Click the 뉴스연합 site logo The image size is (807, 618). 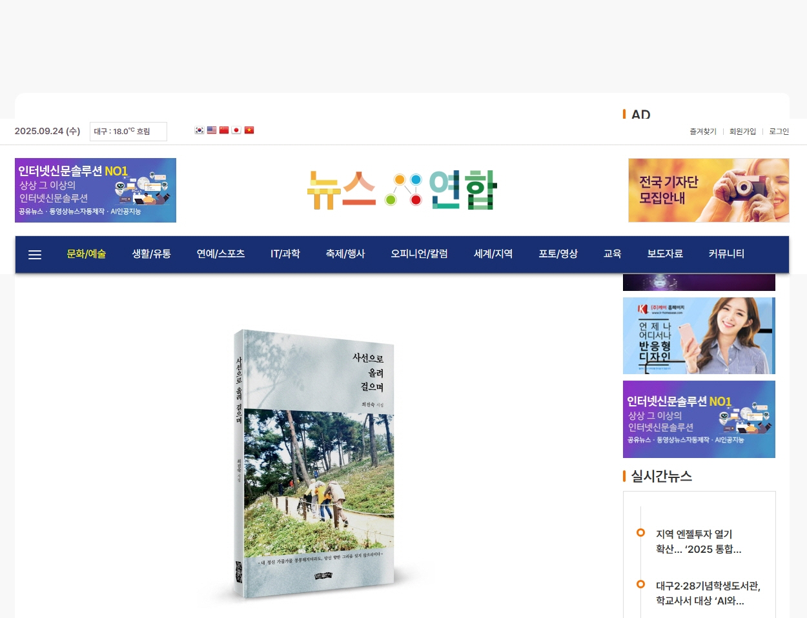[402, 190]
